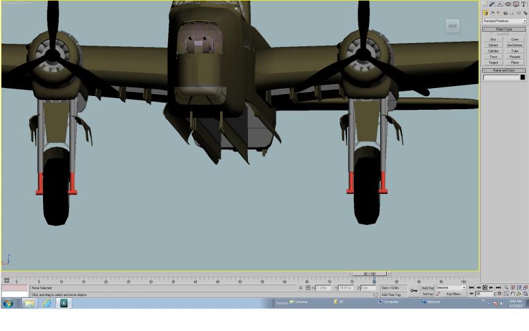529x331 pixels.
Task: Toggle the Auto Key animation mode
Action: coord(427,288)
